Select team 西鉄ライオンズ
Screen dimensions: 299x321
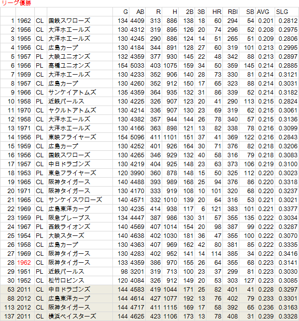click(x=69, y=227)
